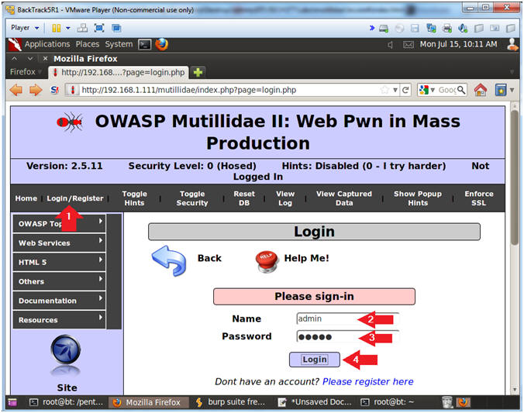Click Please register here link

pyautogui.click(x=367, y=381)
